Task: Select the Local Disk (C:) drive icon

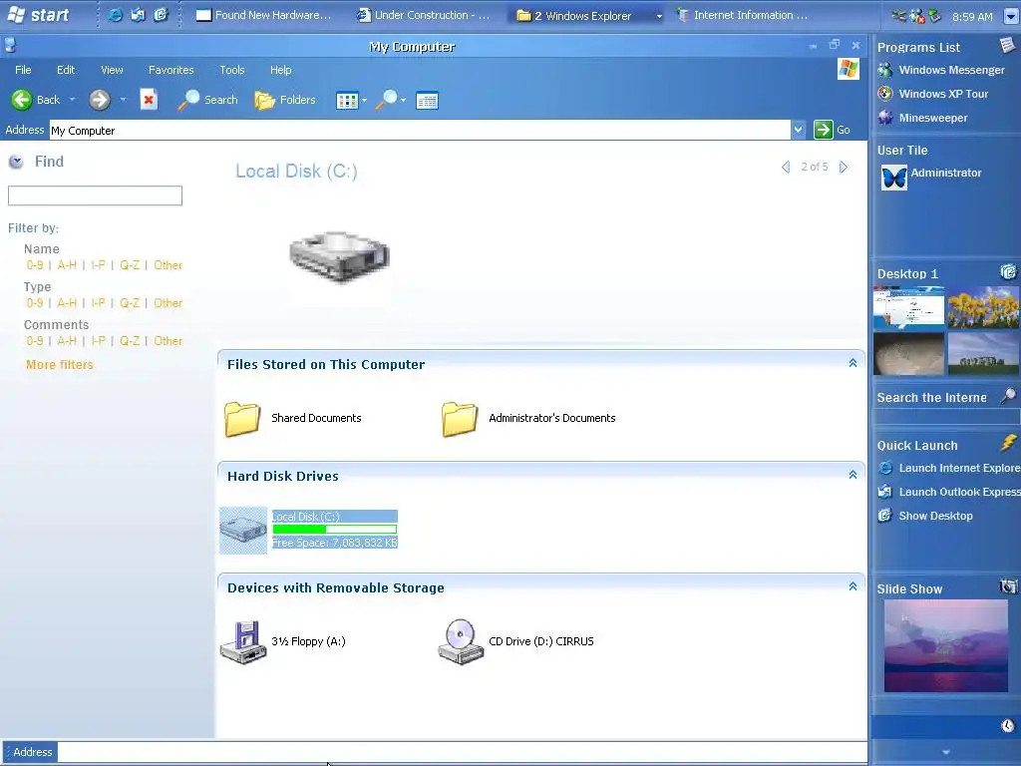Action: pyautogui.click(x=243, y=531)
